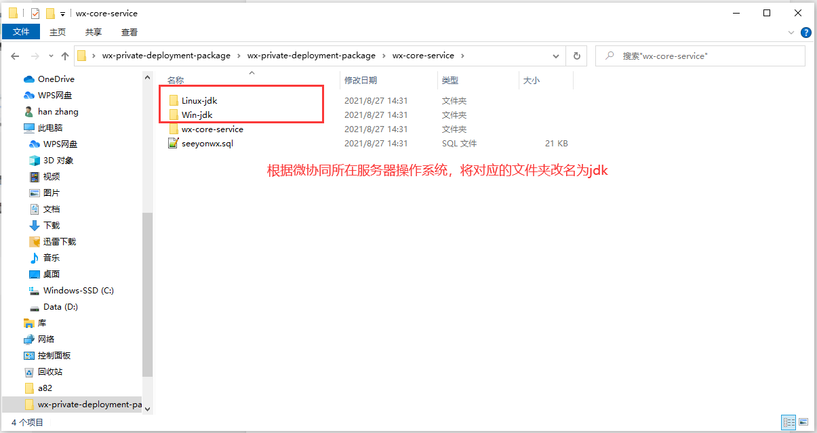The image size is (817, 433).
Task: Open 3D 对象 in navigation pane
Action: coord(58,160)
